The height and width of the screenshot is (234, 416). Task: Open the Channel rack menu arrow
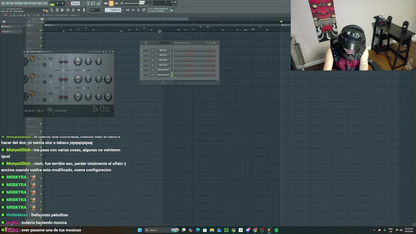tap(141, 43)
